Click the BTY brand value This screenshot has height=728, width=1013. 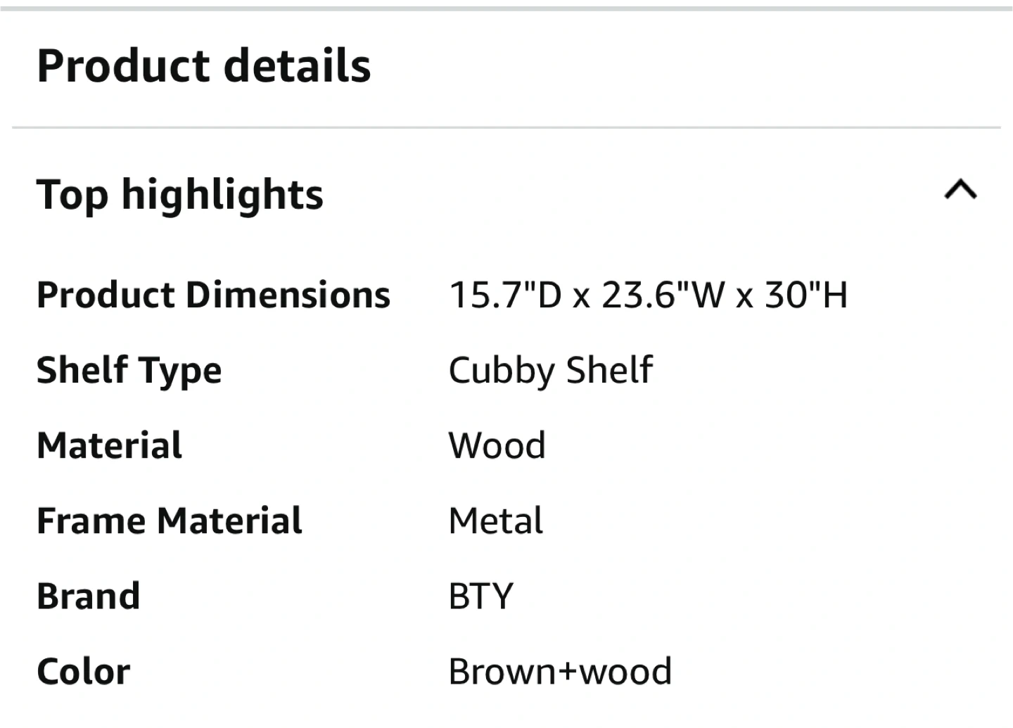(x=480, y=596)
